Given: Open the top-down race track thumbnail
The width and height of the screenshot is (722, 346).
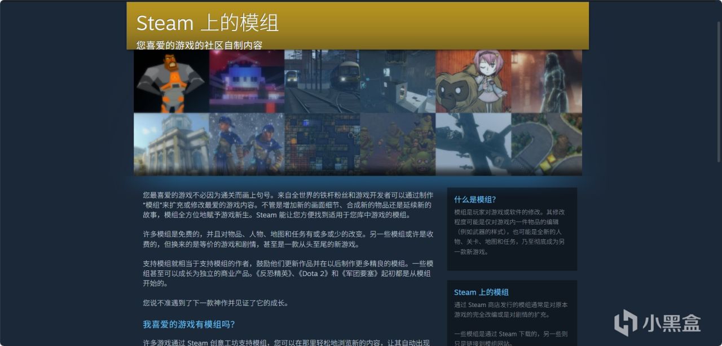Looking at the screenshot, I should click(x=547, y=144).
